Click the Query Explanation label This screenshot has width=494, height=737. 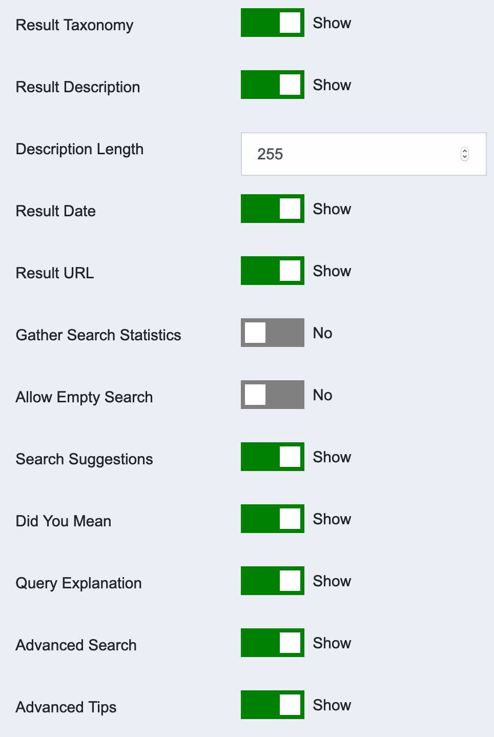78,583
